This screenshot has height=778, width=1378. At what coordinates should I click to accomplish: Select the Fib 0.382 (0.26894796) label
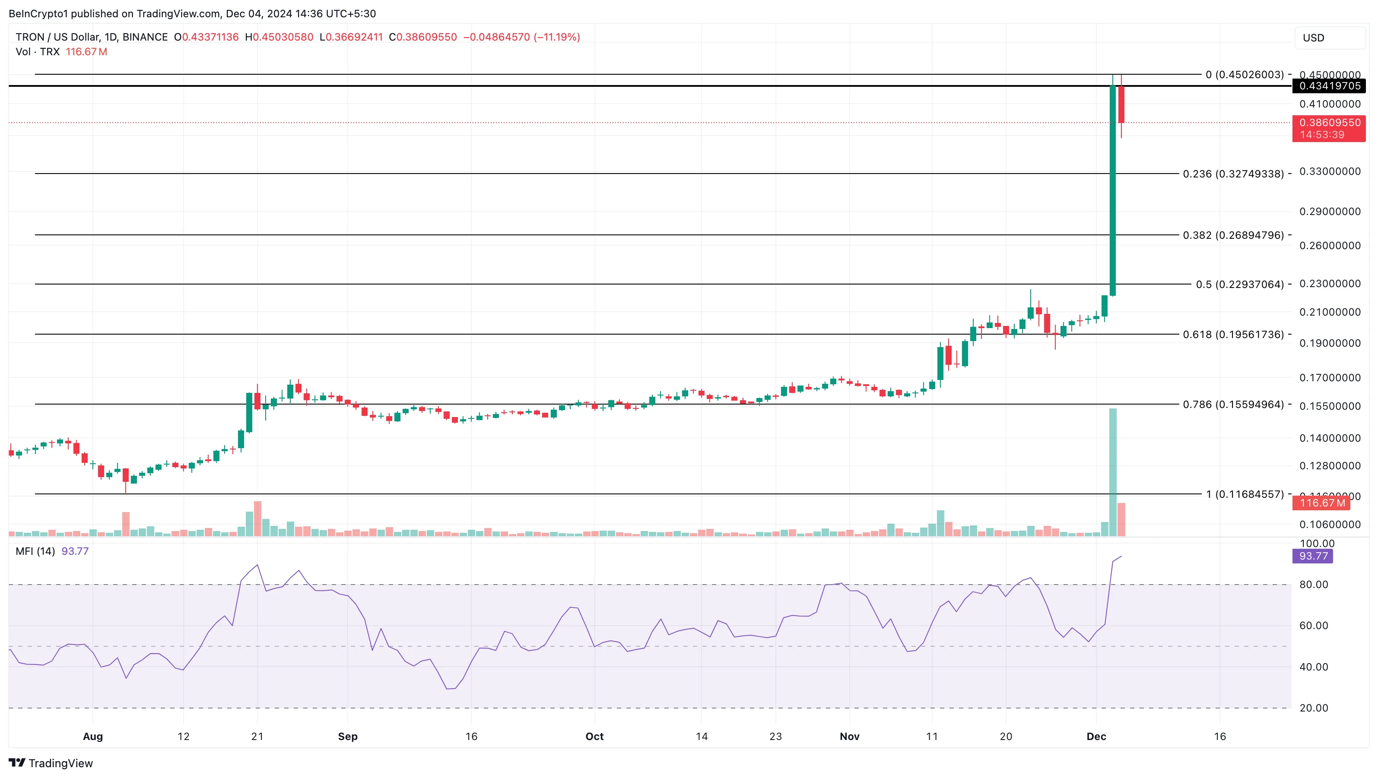pyautogui.click(x=1233, y=235)
